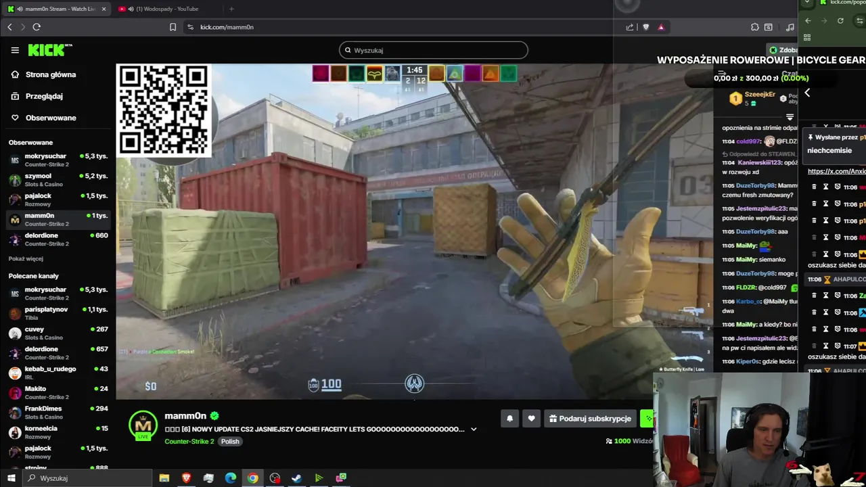Viewport: 866px width, 487px height.
Task: Click the chat filter icon under leaderboard
Action: tap(790, 117)
